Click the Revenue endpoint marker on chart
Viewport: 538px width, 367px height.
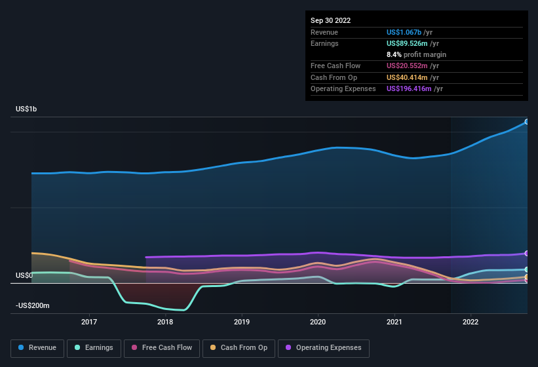pyautogui.click(x=527, y=122)
